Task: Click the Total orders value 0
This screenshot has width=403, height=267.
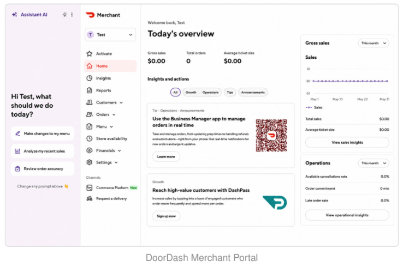Action: tap(188, 61)
